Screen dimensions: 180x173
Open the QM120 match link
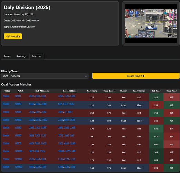(19, 167)
